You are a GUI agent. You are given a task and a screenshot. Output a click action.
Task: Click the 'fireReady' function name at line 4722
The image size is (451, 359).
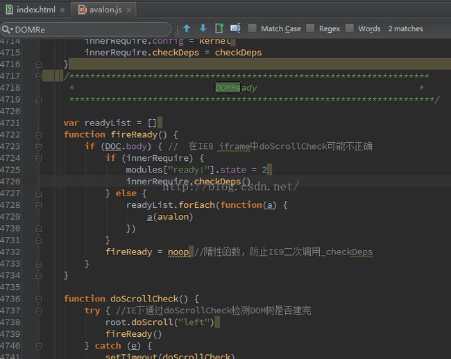point(134,134)
